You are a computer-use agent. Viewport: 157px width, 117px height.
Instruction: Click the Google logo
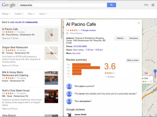(x=9, y=5)
